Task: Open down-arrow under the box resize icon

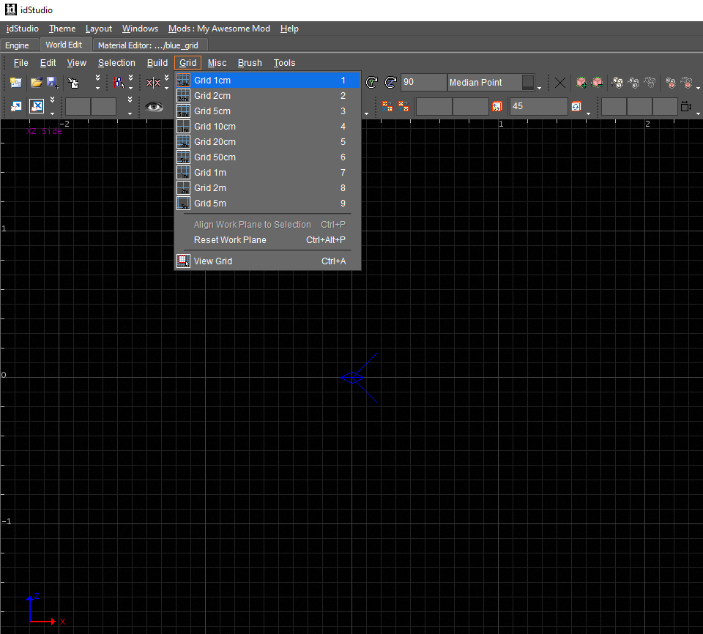Action: [698, 113]
